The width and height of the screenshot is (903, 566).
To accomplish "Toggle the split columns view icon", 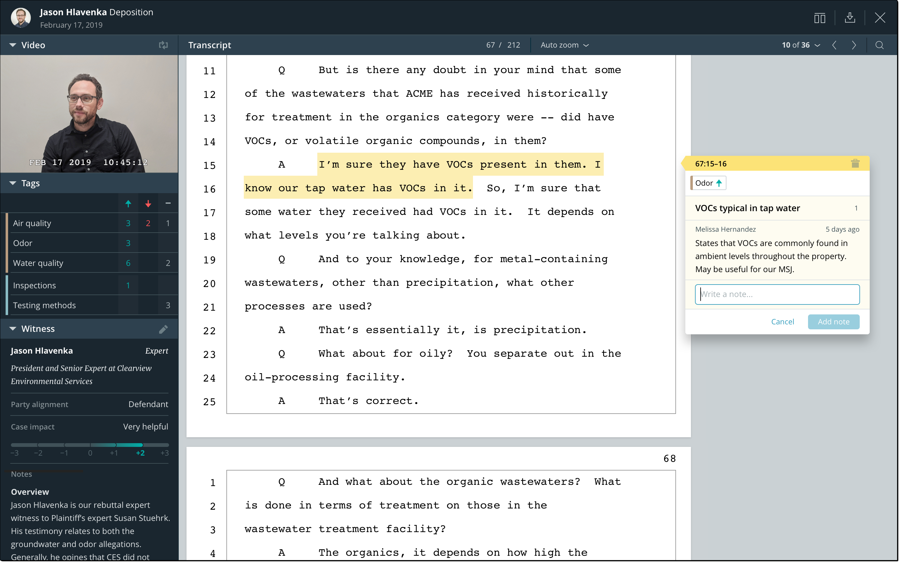I will (x=820, y=18).
